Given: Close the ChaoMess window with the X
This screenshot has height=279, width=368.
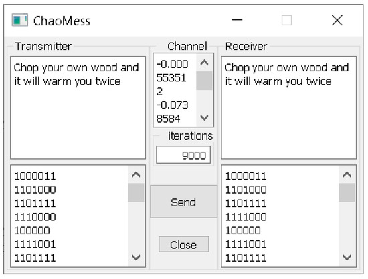Looking at the screenshot, I should [x=337, y=21].
